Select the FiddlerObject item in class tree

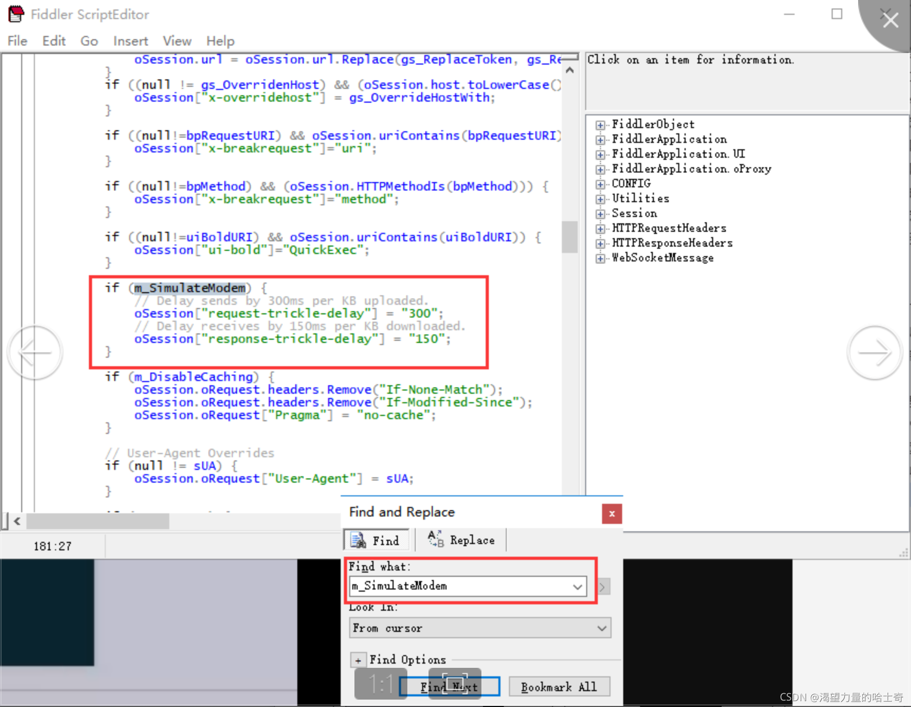click(653, 124)
